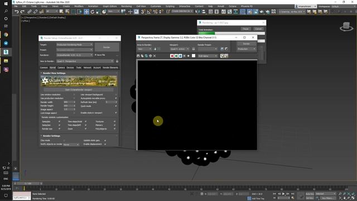Activate the Select and Rotate tool

click(92, 12)
